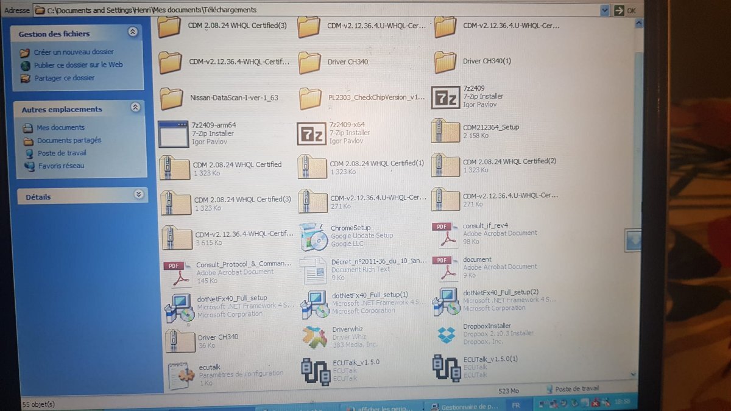This screenshot has width=731, height=411.
Task: Click the FR language indicator in the taskbar
Action: coord(517,405)
